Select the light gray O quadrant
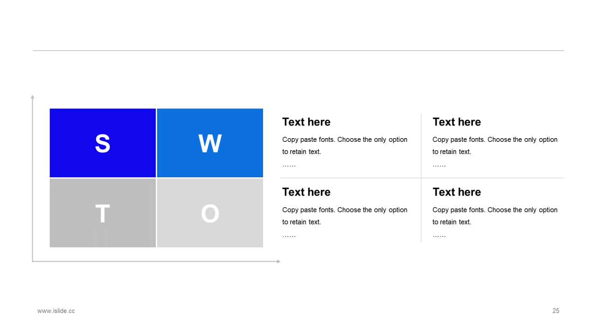The image size is (597, 336). click(x=210, y=213)
